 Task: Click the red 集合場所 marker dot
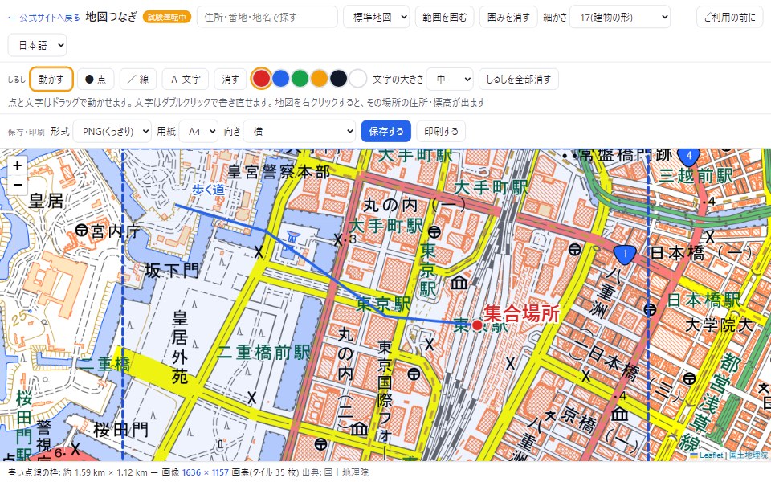[x=477, y=325]
